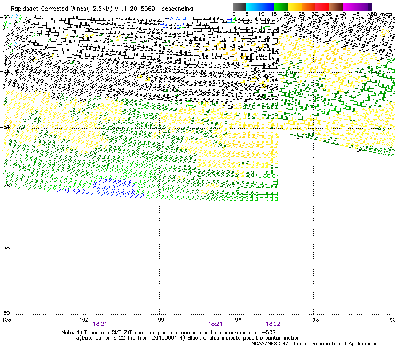Click the -58 latitude axis label

coord(5,248)
